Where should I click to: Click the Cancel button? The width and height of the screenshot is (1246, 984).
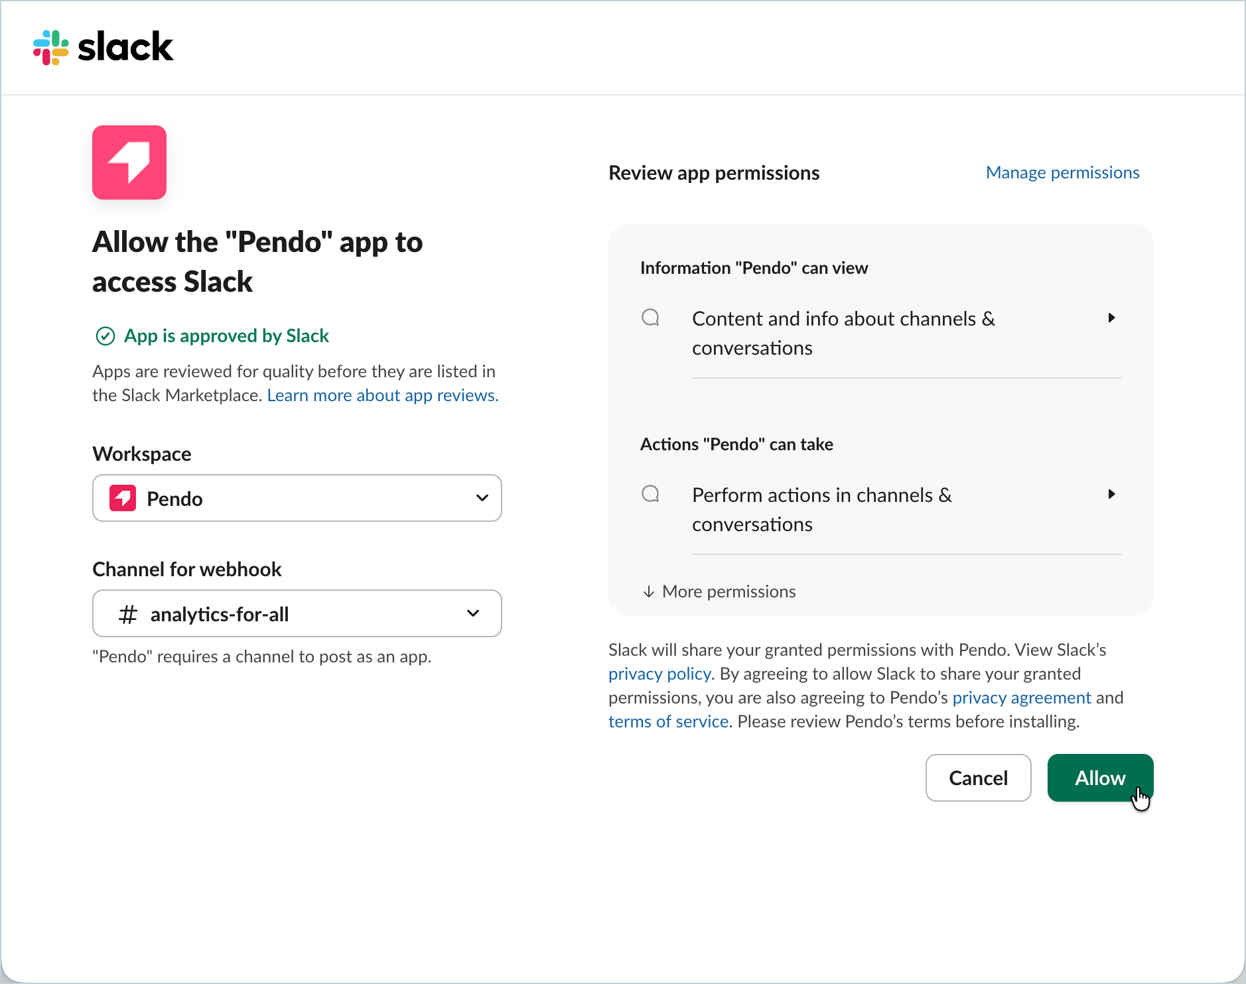point(978,778)
